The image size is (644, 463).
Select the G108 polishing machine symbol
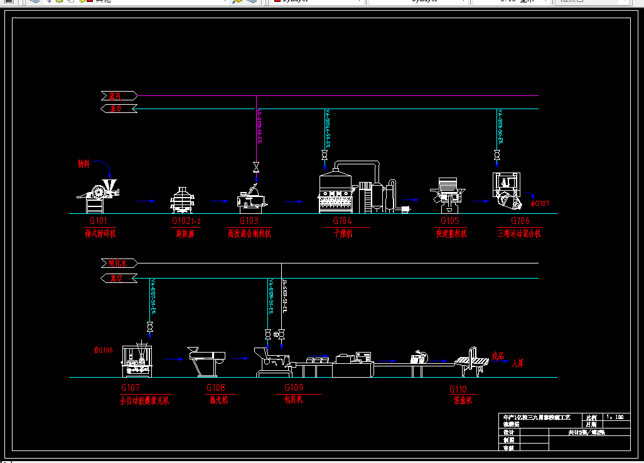tap(207, 361)
